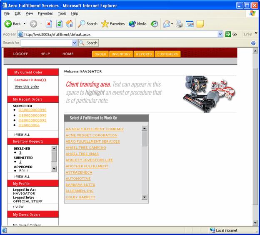Screen dimensions: 260x235
Task: Open the Favorites menu
Action: 45,13
